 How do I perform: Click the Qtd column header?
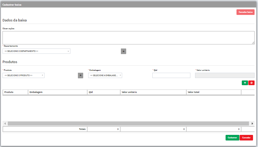[x=104, y=92]
